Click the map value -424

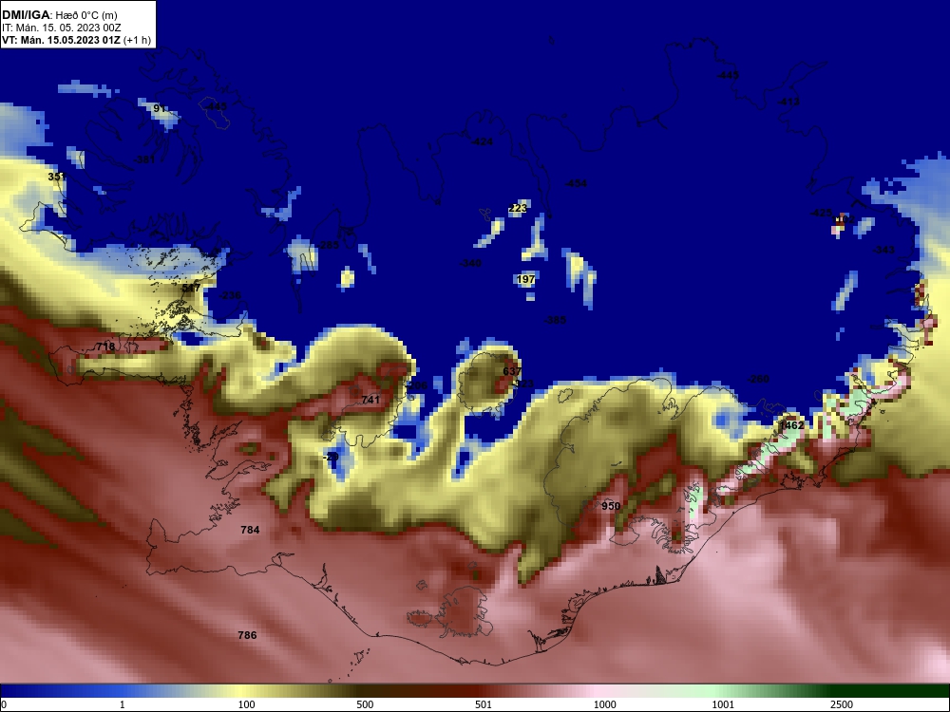(x=482, y=141)
